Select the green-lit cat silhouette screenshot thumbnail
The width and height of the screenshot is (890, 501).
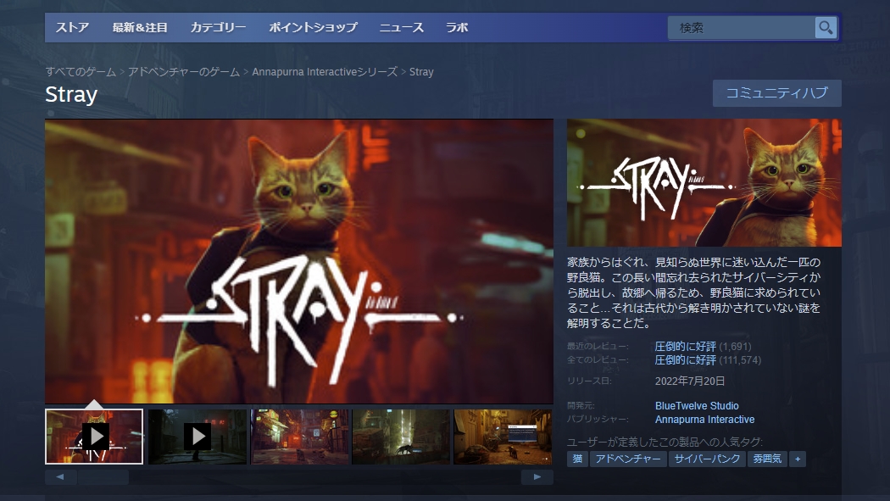pos(401,437)
